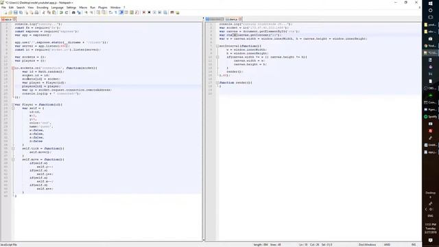Cut selection with the scissors icon
The width and height of the screenshot is (439, 247).
[44, 12]
